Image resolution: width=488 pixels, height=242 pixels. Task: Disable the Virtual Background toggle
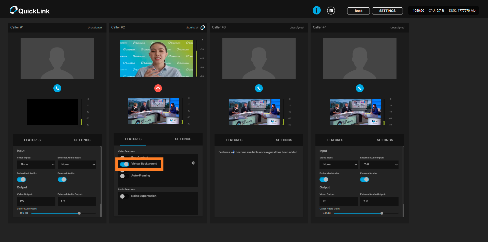125,164
